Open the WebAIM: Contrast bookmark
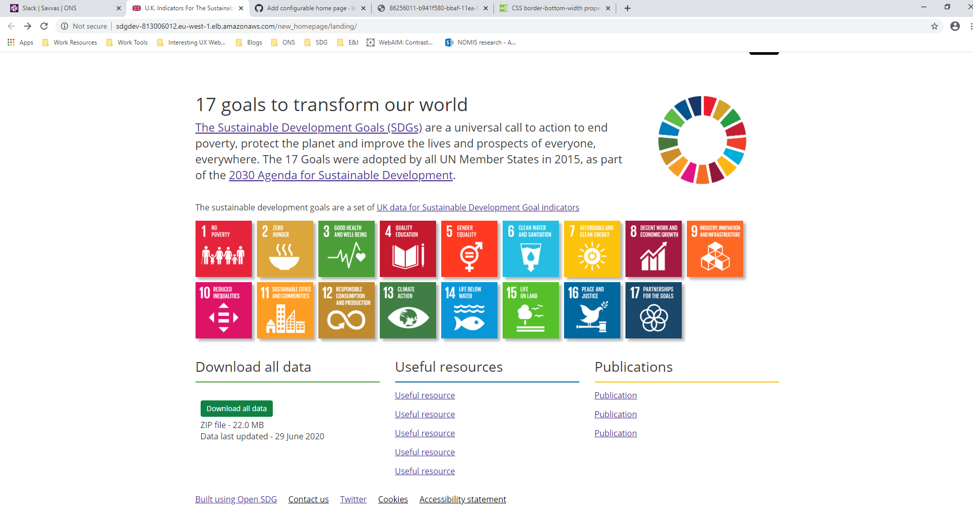The width and height of the screenshot is (973, 511). (x=400, y=42)
